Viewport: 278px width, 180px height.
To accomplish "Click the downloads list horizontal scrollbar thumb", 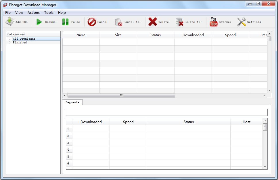I will (121, 95).
